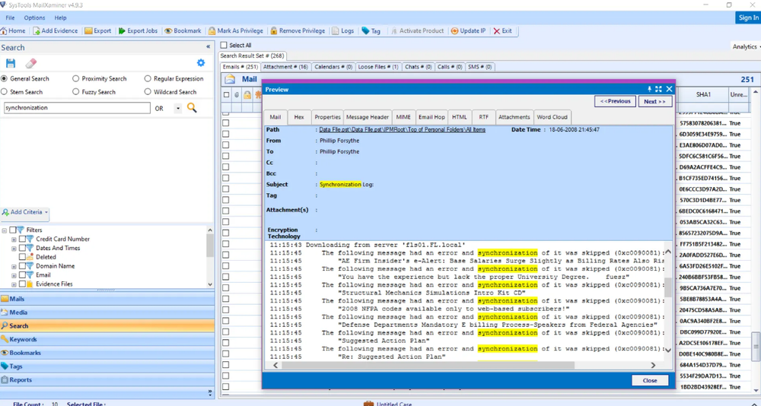Clear search with the eraser icon

30,63
